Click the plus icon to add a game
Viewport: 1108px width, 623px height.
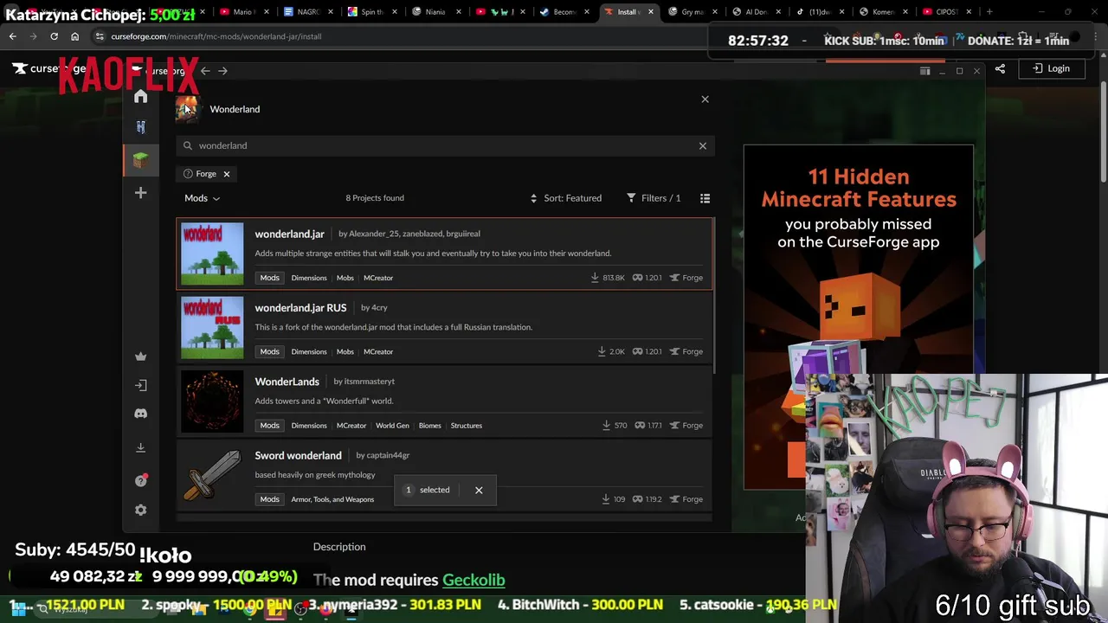coord(140,192)
